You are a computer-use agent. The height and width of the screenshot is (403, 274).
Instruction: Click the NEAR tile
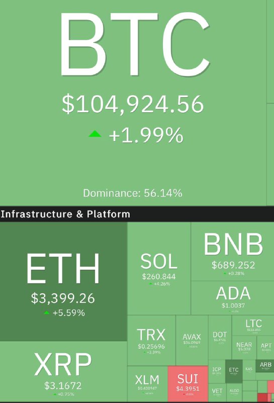[244, 348]
